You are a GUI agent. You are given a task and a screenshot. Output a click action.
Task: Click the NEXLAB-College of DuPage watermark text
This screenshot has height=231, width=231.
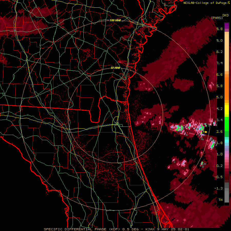206,3
